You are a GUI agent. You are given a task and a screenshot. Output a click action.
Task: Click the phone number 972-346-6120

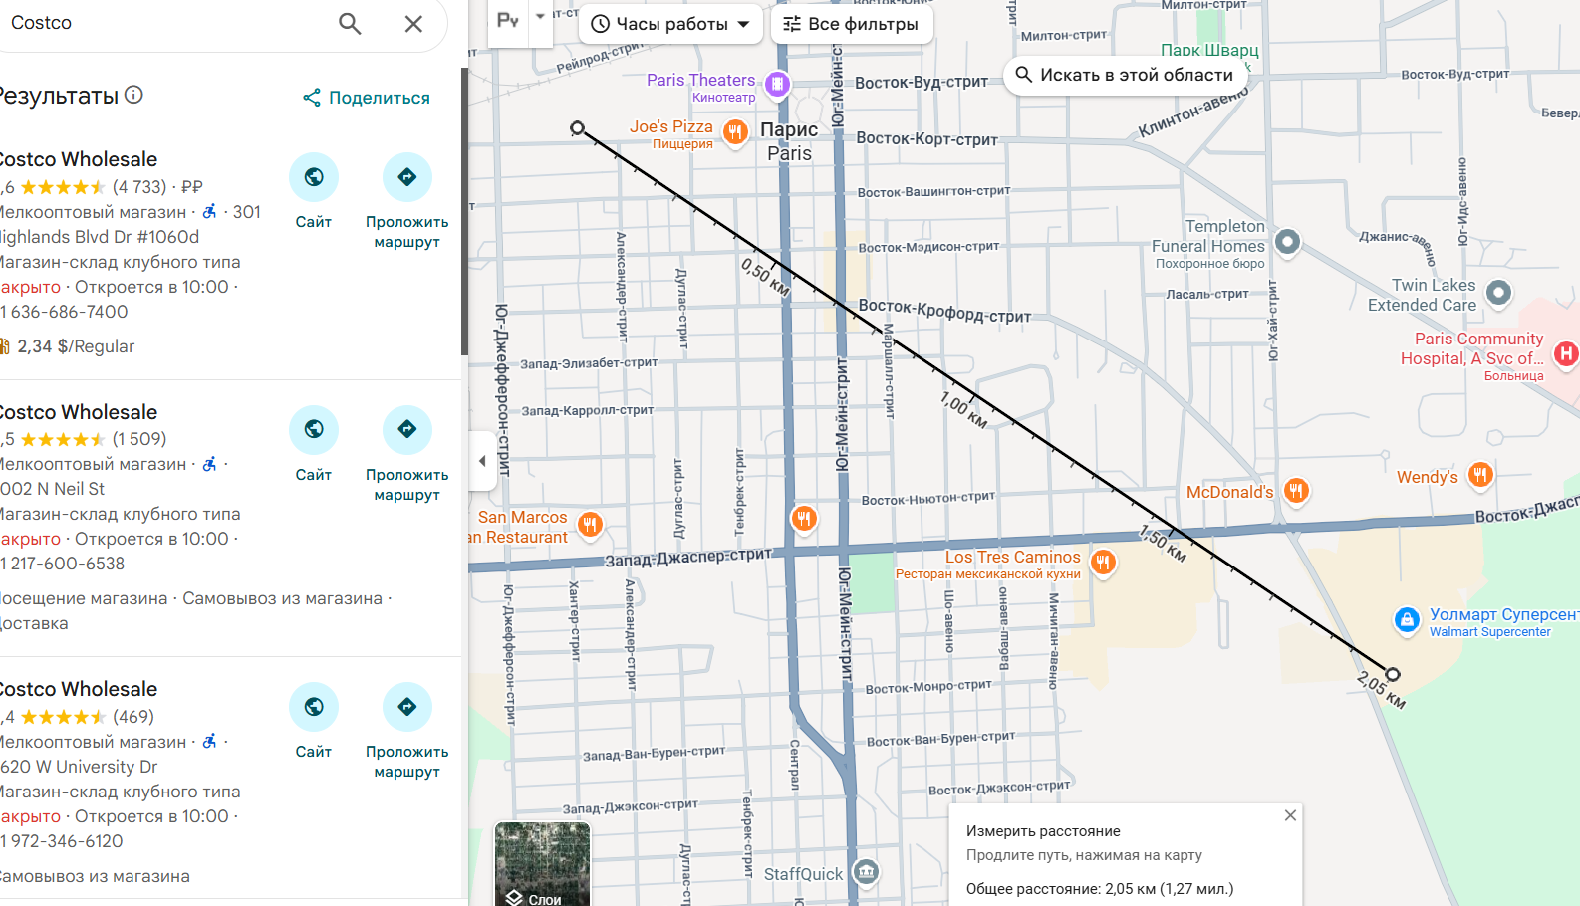pos(62,841)
